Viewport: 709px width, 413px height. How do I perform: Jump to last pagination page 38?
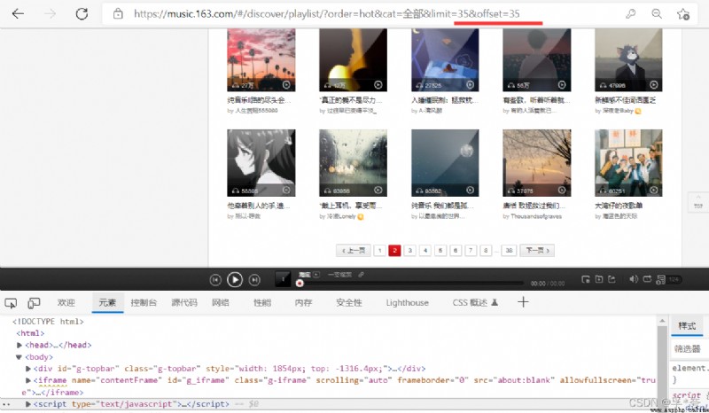(x=509, y=250)
